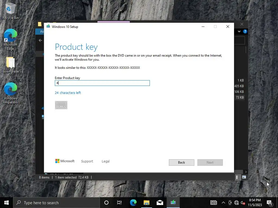The width and height of the screenshot is (278, 208).
Task: Select the downgrade folder on desktop
Action: point(11,65)
